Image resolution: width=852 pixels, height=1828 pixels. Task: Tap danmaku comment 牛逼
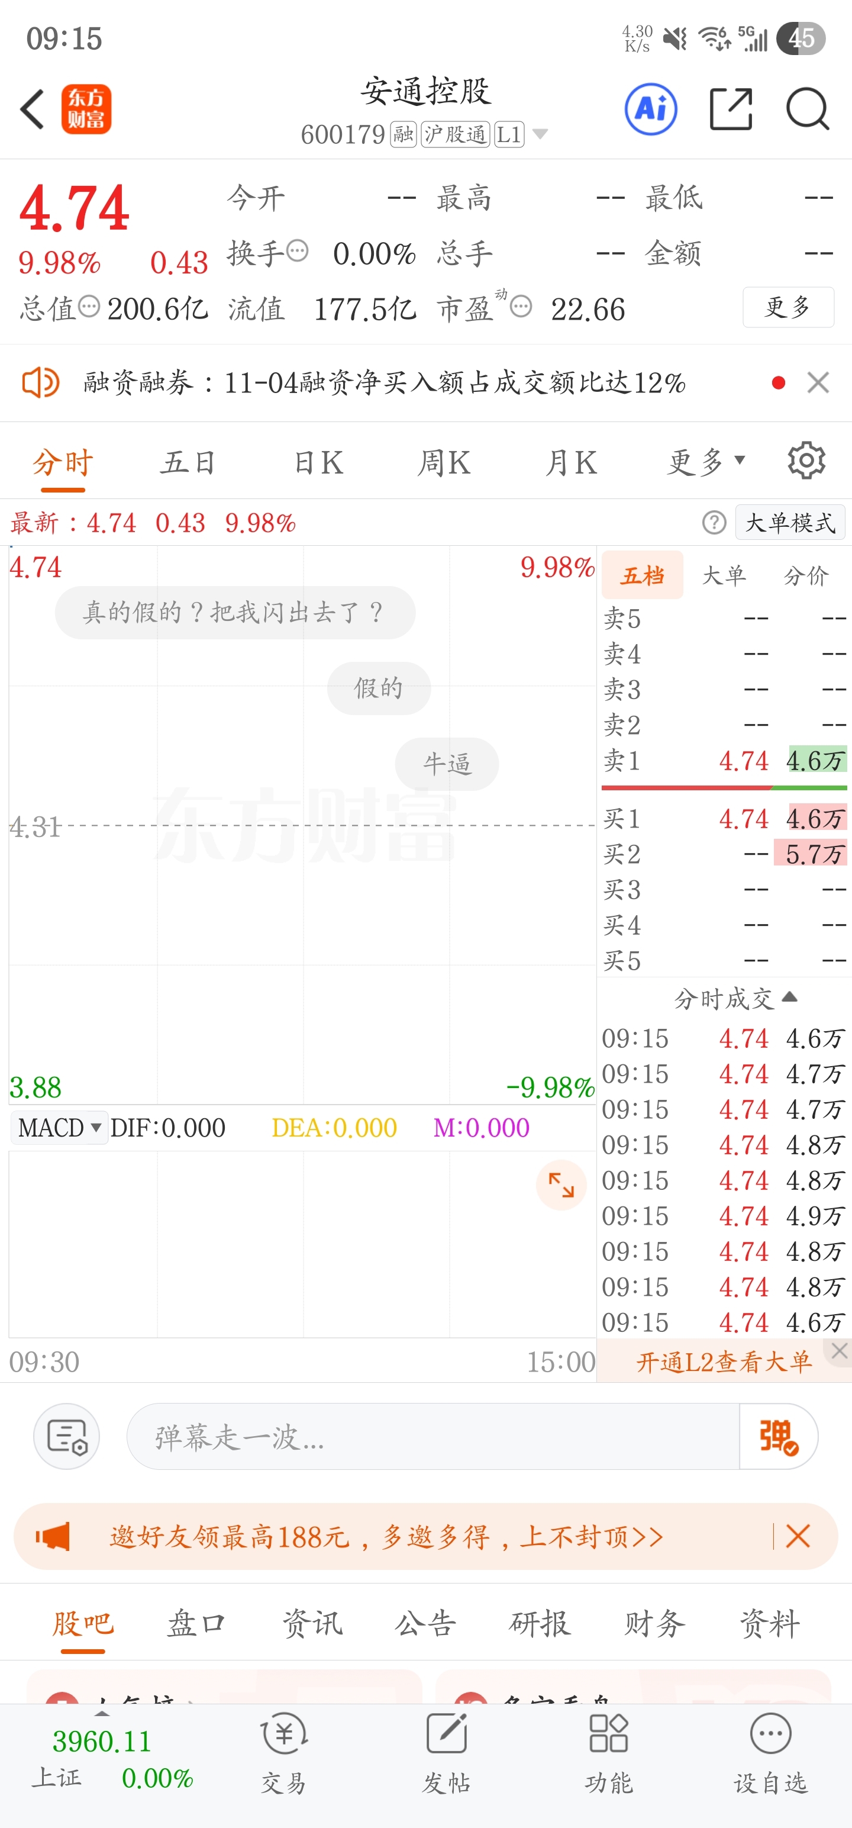pyautogui.click(x=447, y=764)
